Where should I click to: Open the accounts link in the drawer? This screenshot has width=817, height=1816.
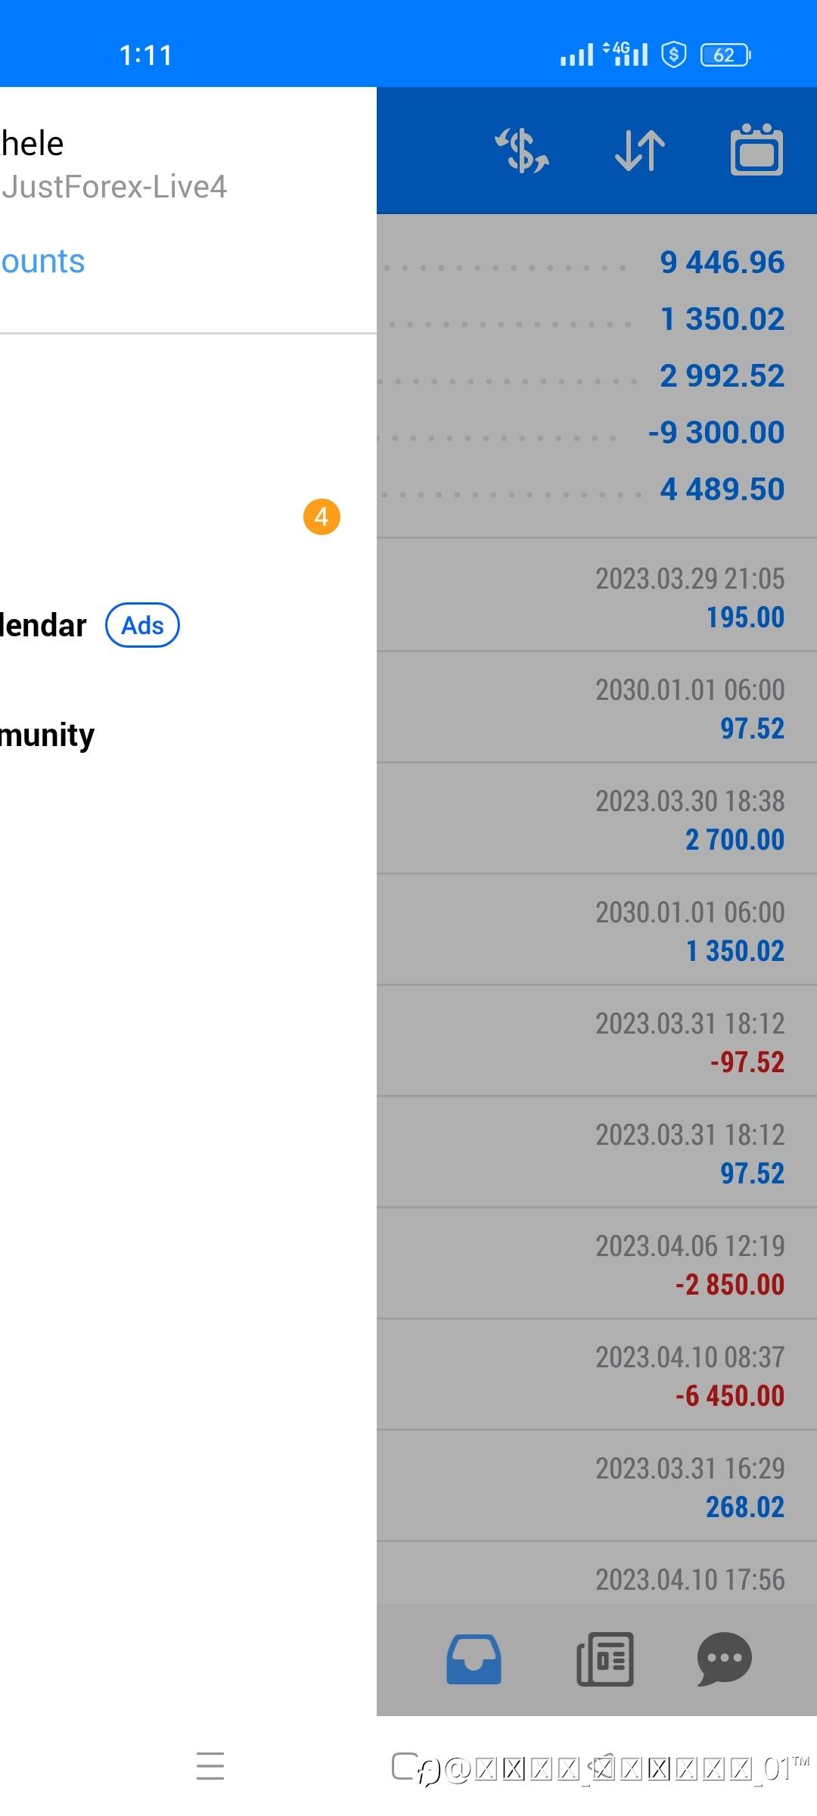[x=42, y=262]
